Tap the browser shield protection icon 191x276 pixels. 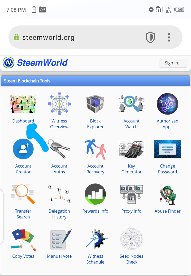pos(150,37)
